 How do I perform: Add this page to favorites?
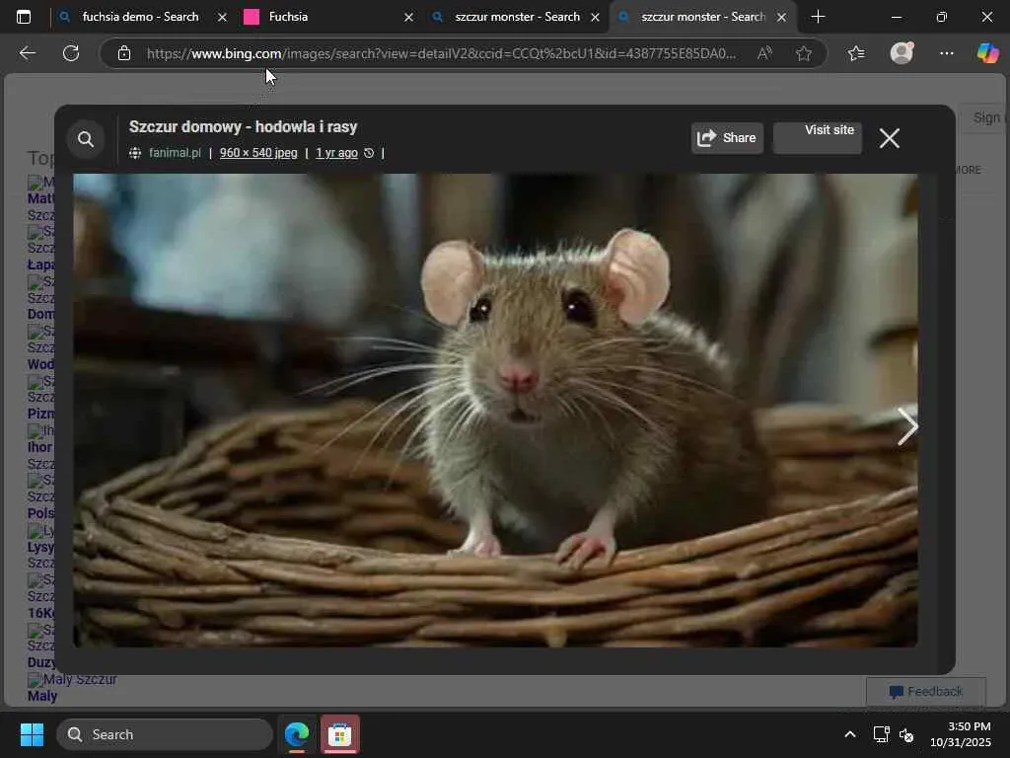click(804, 53)
